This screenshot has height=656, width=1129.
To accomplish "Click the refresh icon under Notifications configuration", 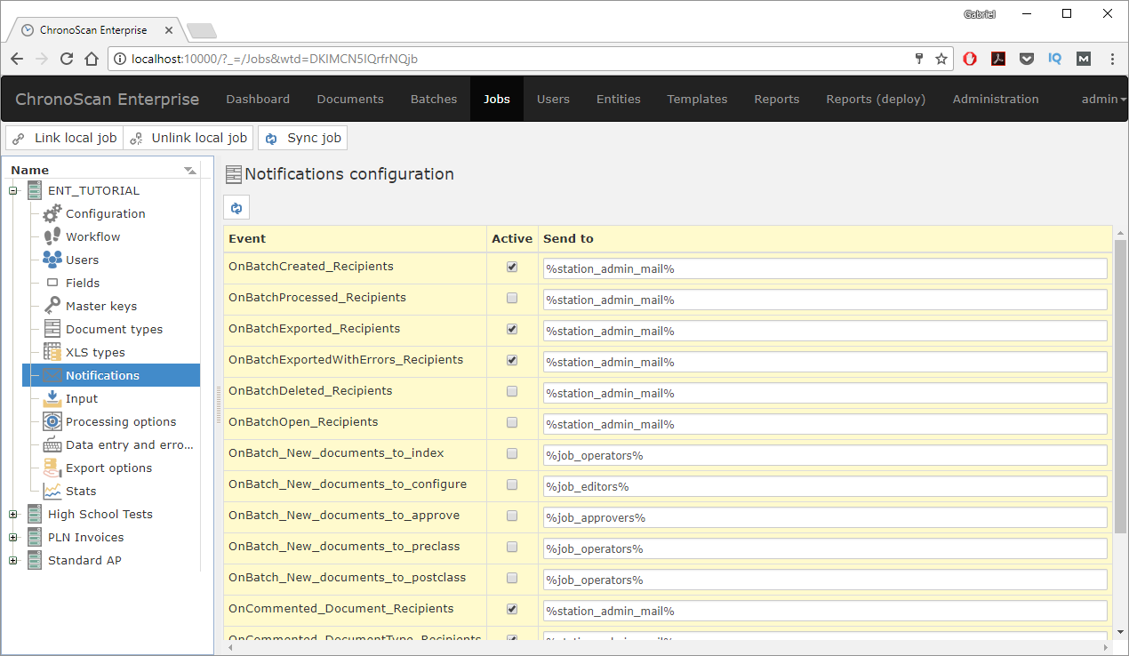I will tap(236, 208).
